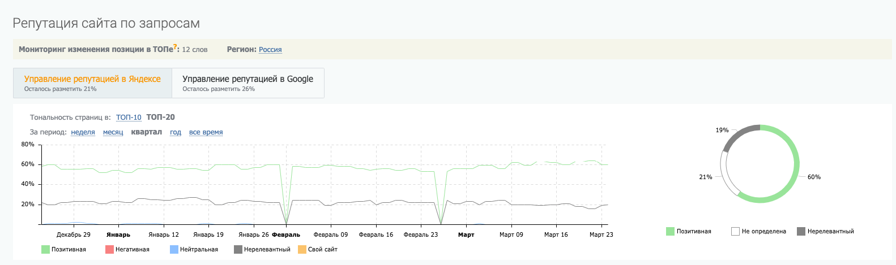Click the orange Свой сайт legend swatch
This screenshot has height=265, width=896.
(302, 249)
